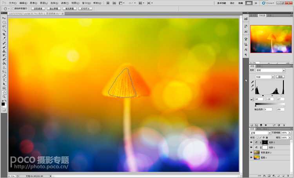Open the layer opacity slider arrow

point(290,133)
